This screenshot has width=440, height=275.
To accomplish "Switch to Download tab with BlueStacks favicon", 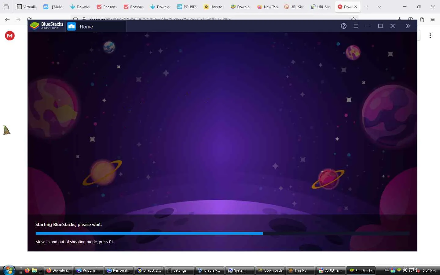I will pyautogui.click(x=240, y=7).
